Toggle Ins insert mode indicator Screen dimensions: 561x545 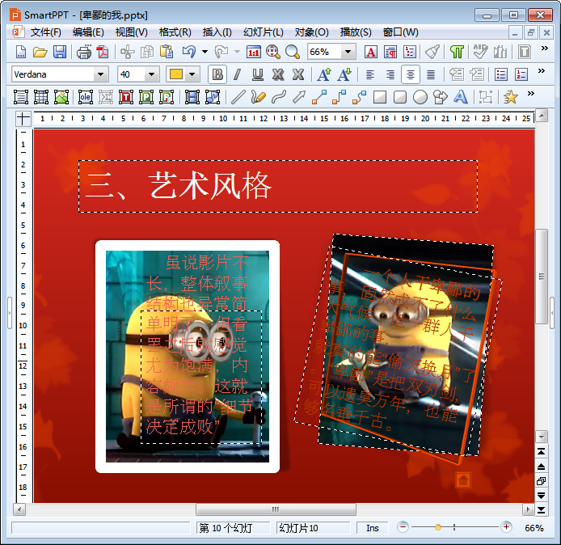373,528
